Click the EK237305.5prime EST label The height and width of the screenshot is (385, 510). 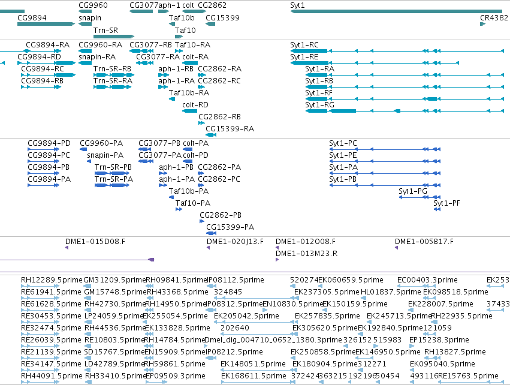pos(327,291)
